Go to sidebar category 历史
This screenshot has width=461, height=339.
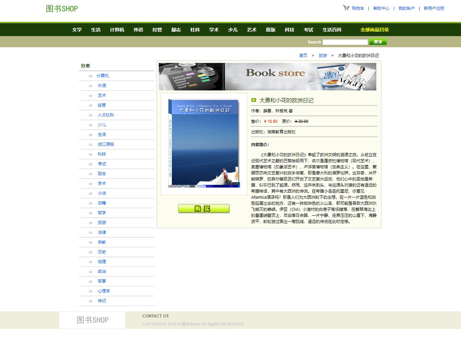click(102, 252)
